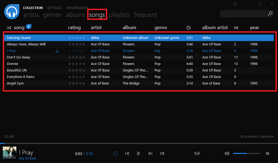The height and width of the screenshot is (163, 278).
Task: Adjust the volume slider
Action: 246,154
